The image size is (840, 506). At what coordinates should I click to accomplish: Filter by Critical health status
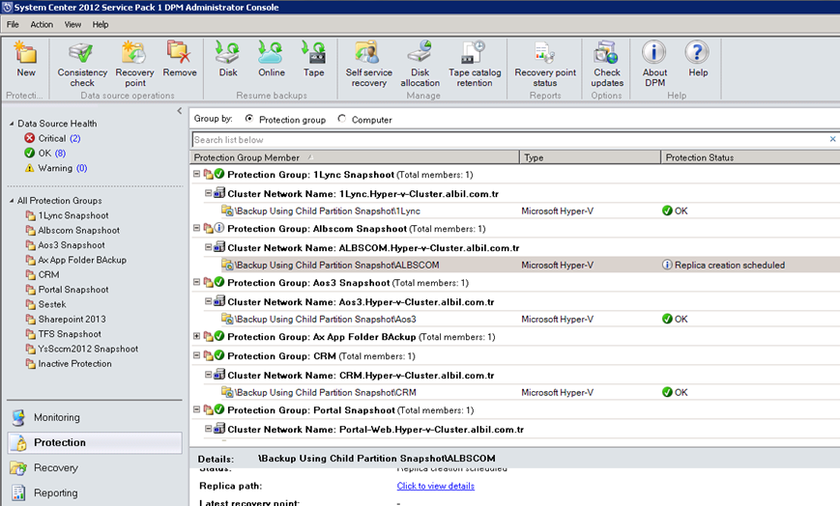(52, 138)
